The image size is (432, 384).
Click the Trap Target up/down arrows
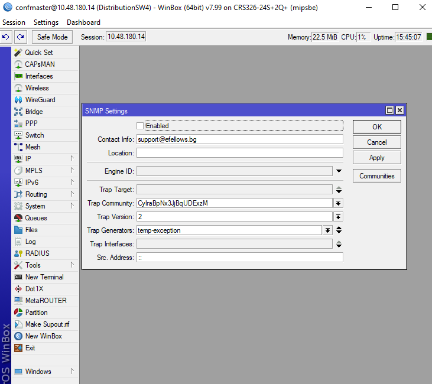pos(339,190)
